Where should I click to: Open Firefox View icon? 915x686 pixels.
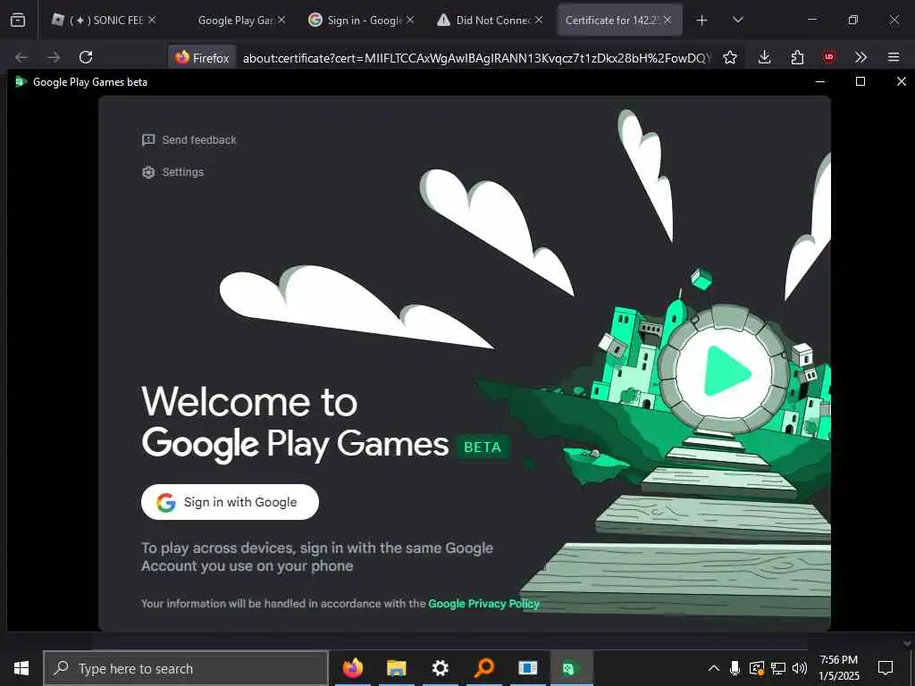coord(18,20)
